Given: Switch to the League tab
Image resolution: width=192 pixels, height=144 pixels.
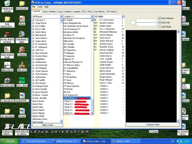Looking at the screenshot, I should tap(77, 12).
